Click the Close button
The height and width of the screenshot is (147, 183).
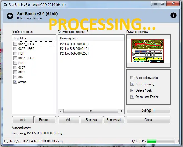coord(149,120)
